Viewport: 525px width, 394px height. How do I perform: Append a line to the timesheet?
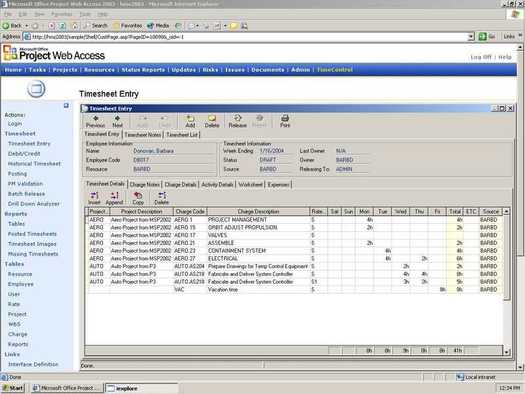coord(114,198)
